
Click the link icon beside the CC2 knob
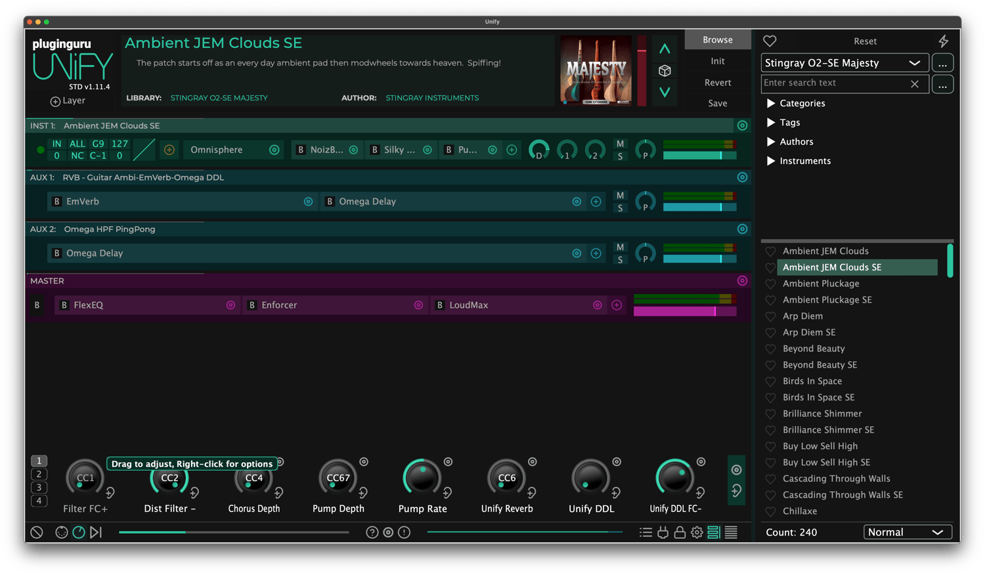pos(194,492)
